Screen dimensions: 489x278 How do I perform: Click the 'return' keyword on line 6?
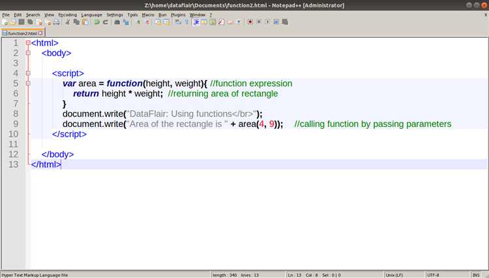[x=86, y=94]
